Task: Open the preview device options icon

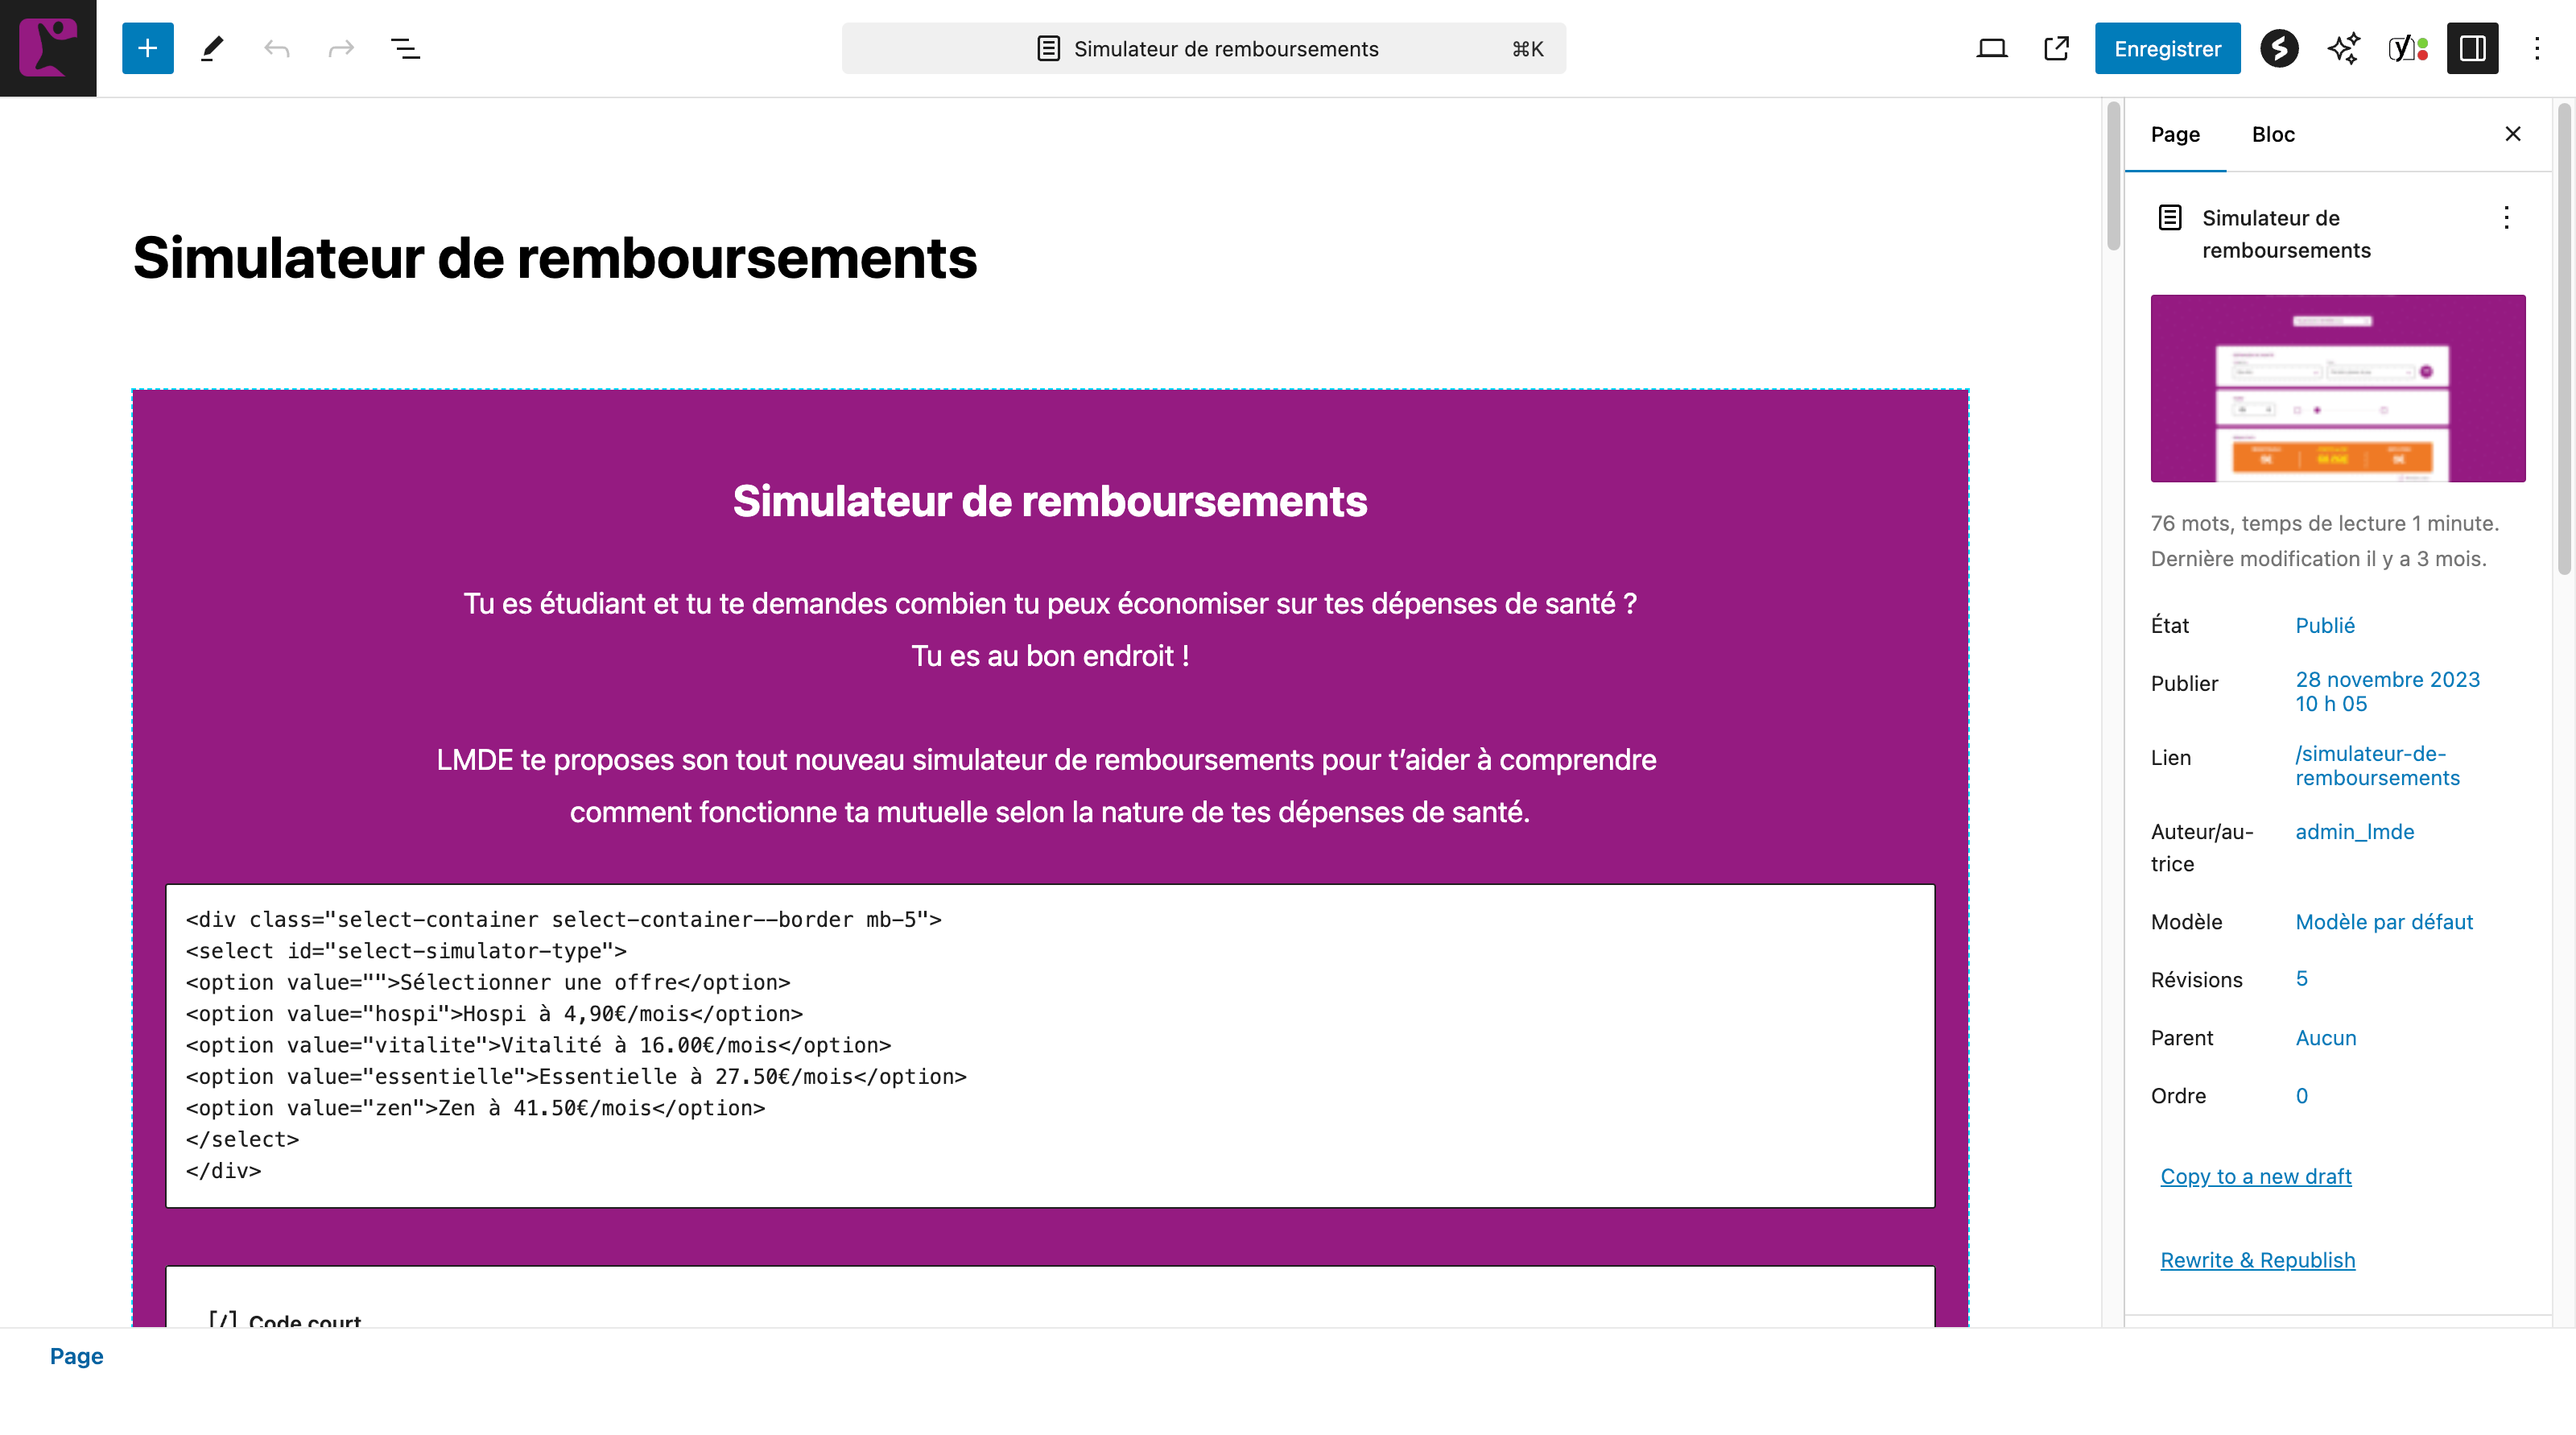Action: point(1991,48)
